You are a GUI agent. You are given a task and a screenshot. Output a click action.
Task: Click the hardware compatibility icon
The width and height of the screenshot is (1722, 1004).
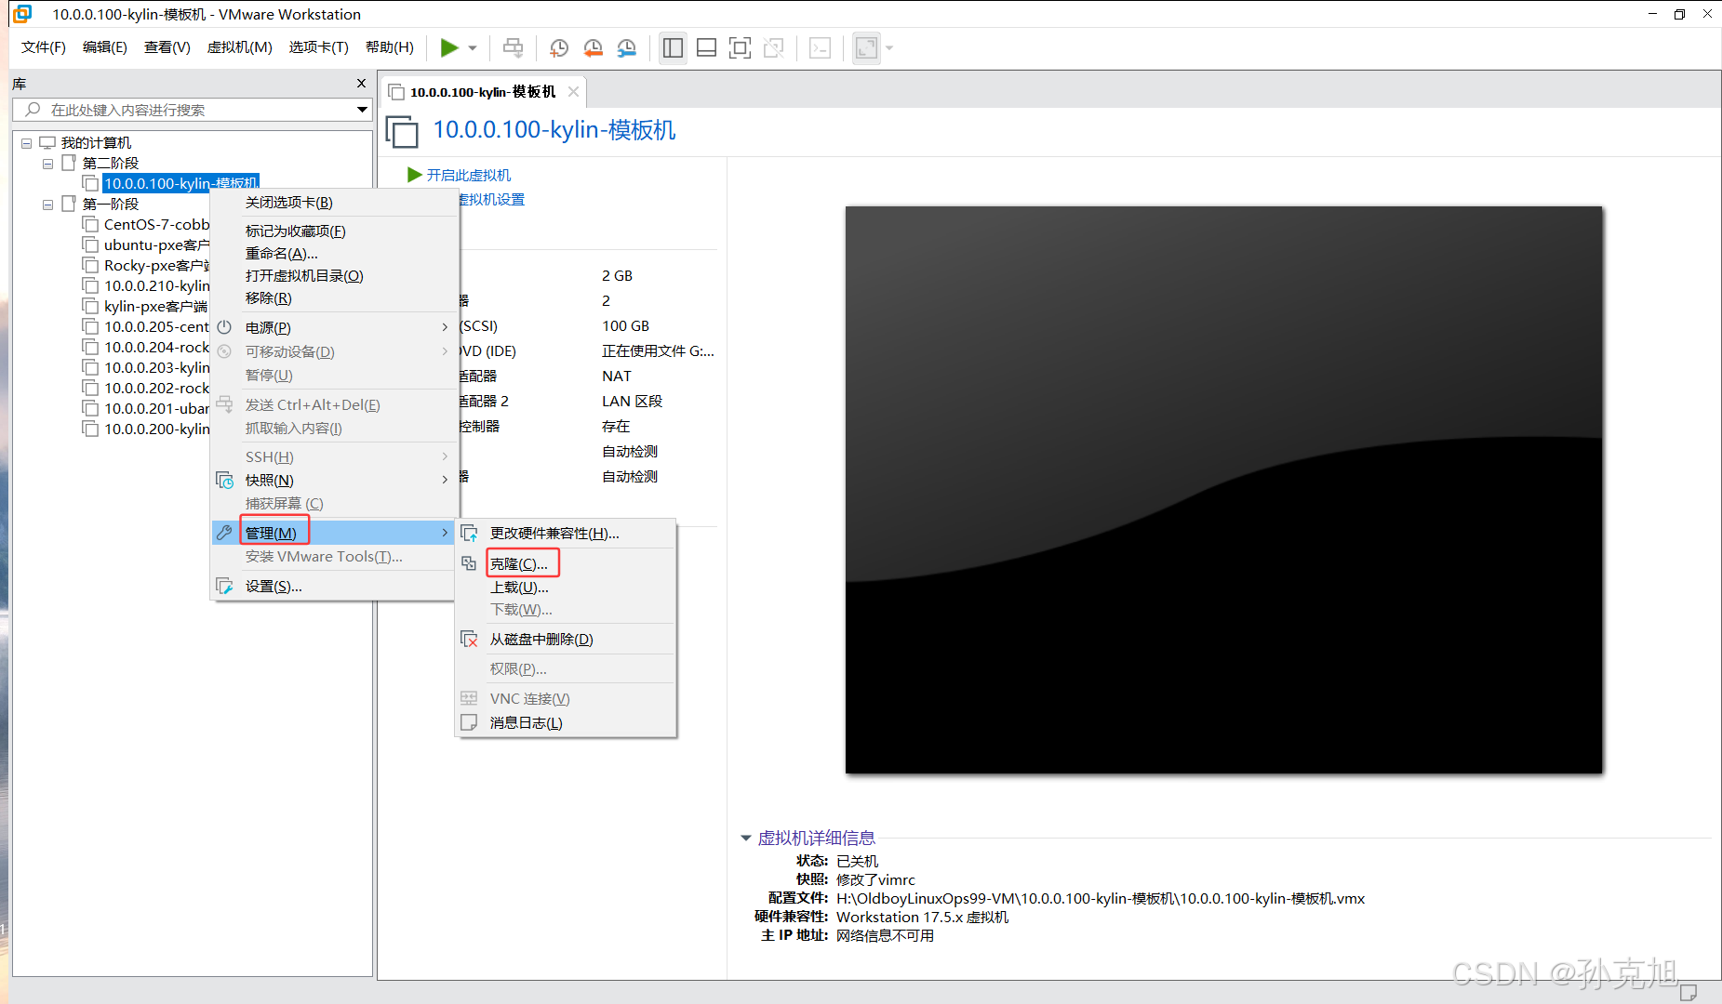coord(469,533)
